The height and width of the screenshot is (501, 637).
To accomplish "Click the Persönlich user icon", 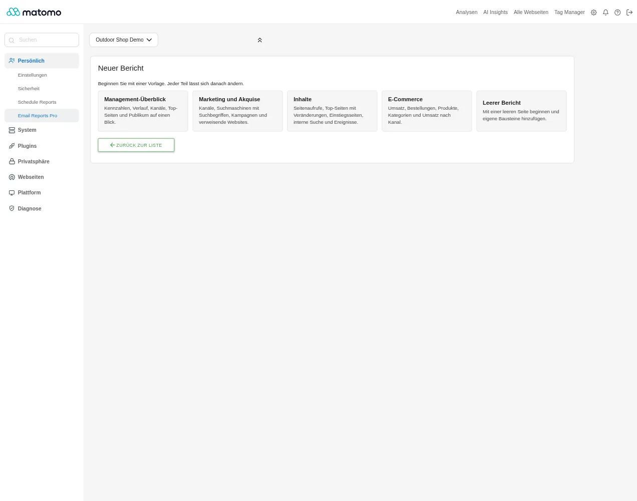I will point(12,61).
